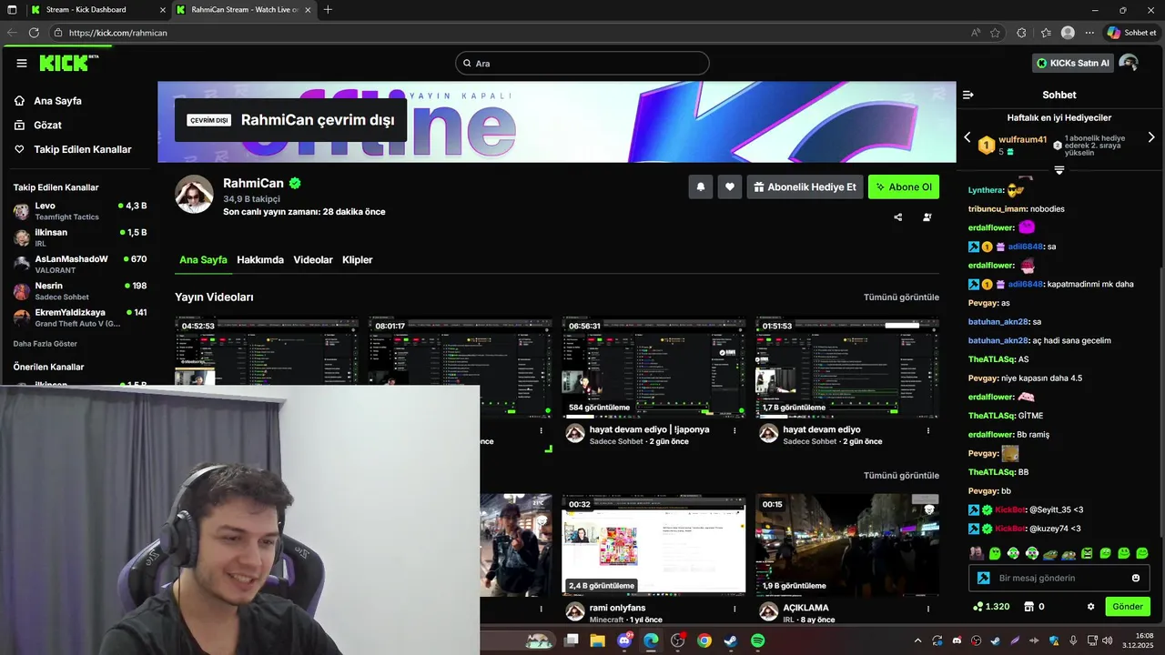Open a new browser tab
1165x655 pixels.
click(x=328, y=9)
